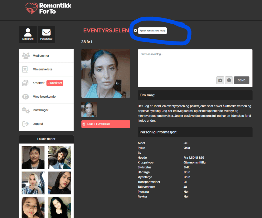Click the Romantikk ForTo heart logo
The height and width of the screenshot is (218, 262).
[31, 8]
